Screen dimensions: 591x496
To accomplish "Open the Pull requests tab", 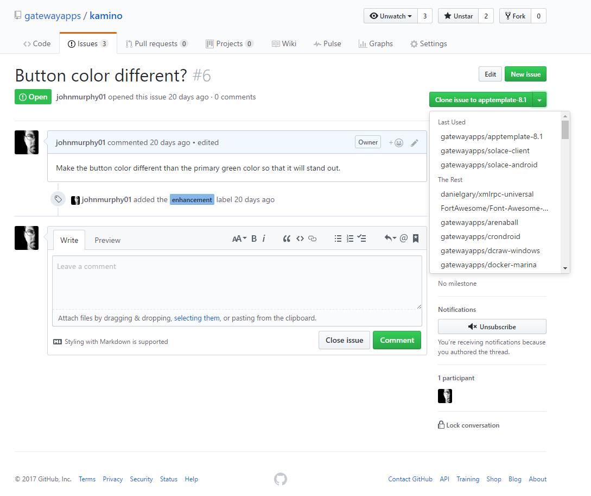I will coord(156,44).
